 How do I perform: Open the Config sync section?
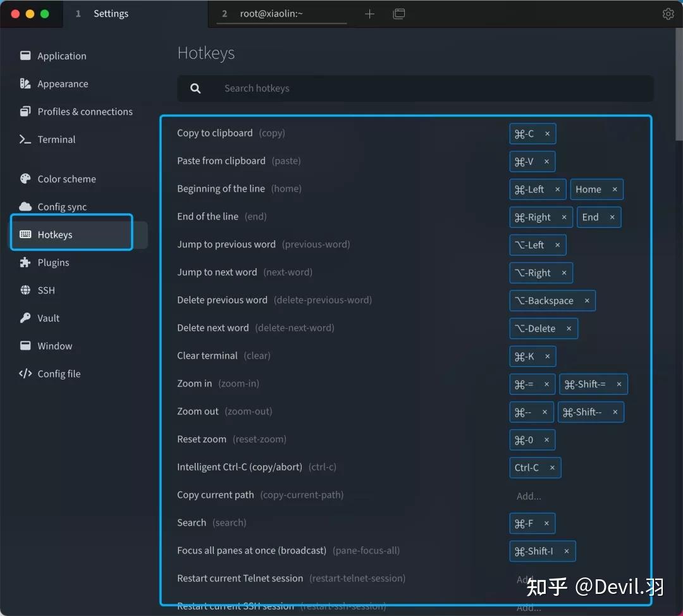tap(62, 206)
